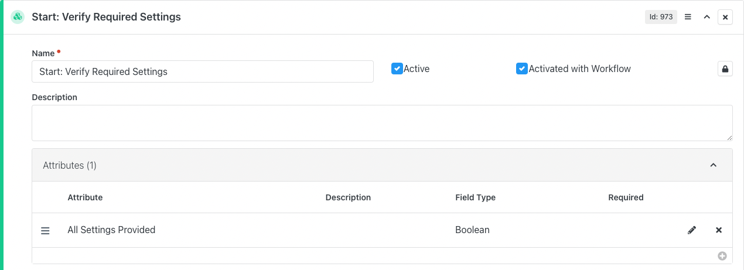Select the All Settings Provided row text

(x=111, y=230)
